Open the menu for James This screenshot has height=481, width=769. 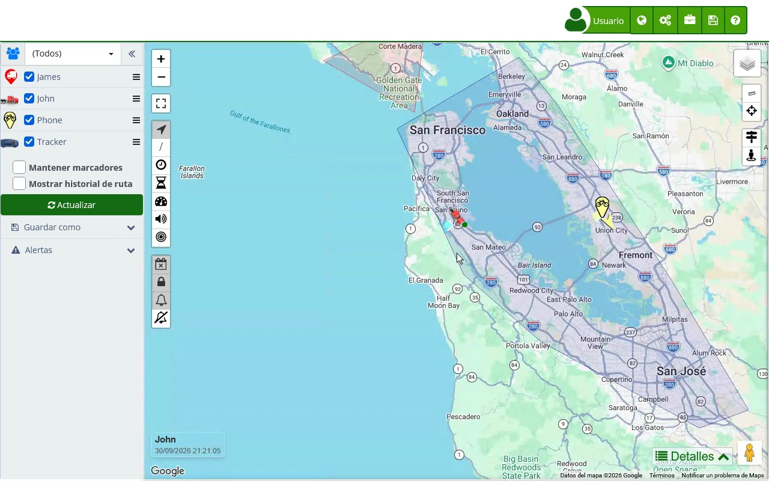(x=136, y=77)
